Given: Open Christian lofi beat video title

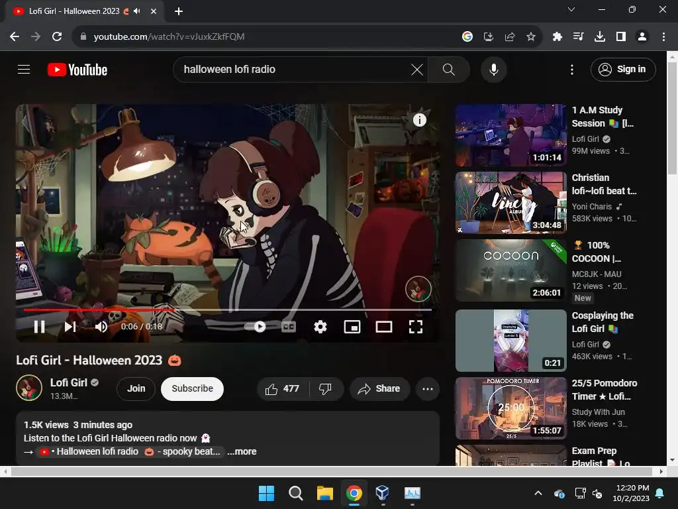Looking at the screenshot, I should click(x=604, y=184).
